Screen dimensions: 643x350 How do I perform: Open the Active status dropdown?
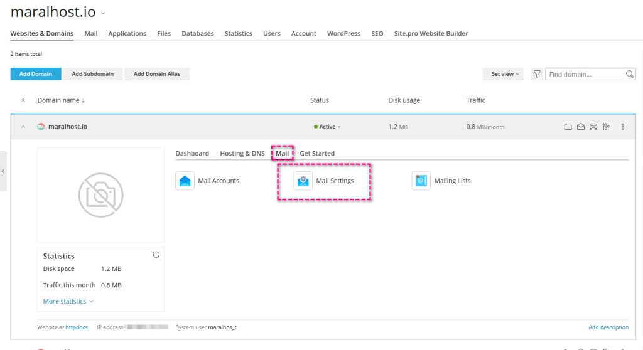327,127
